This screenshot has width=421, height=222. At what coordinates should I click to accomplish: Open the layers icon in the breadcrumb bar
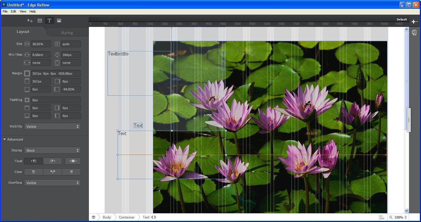pyautogui.click(x=94, y=217)
